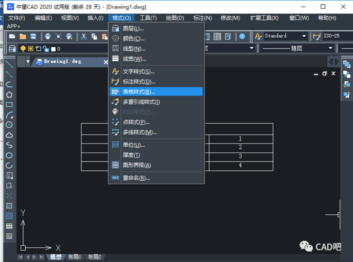The width and height of the screenshot is (353, 262).
Task: Choose 图形界限(A) menu entry
Action: (156, 165)
